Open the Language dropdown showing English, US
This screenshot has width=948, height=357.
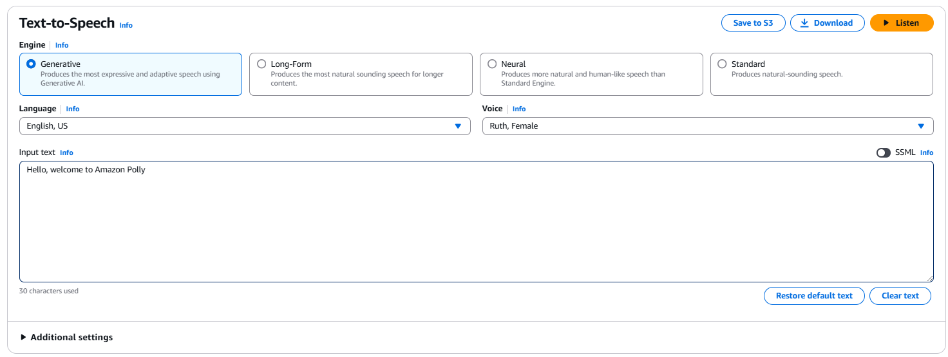tap(245, 126)
